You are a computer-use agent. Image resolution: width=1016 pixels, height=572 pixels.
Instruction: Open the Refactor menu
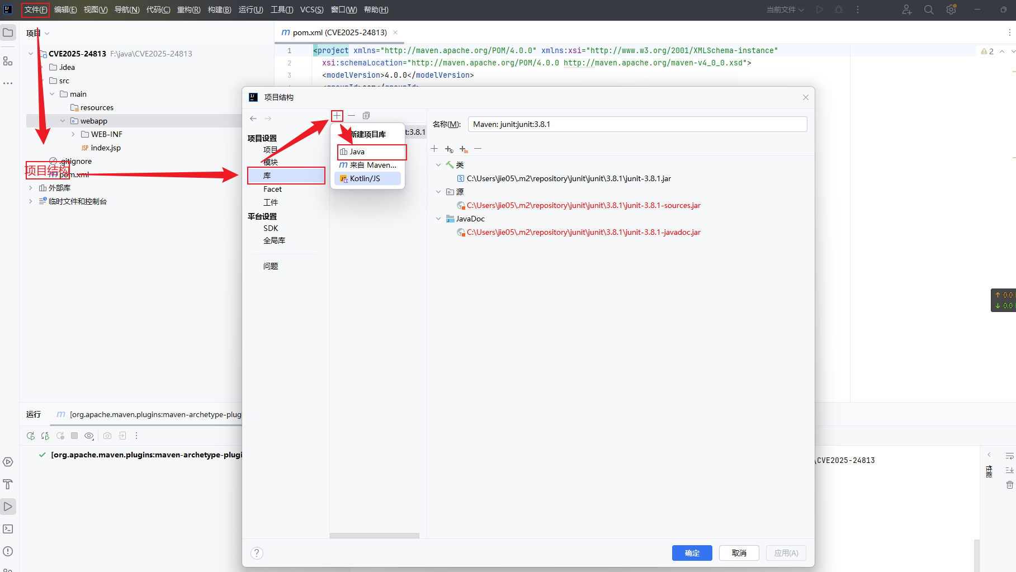click(188, 10)
